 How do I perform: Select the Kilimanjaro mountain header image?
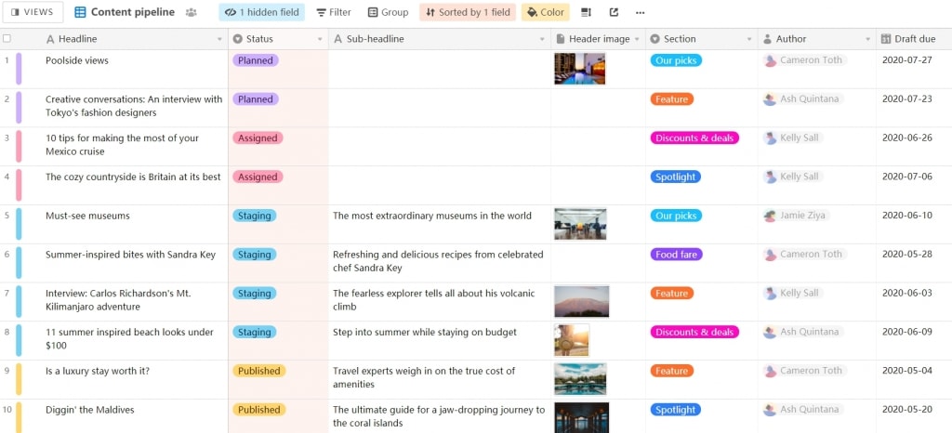(581, 301)
